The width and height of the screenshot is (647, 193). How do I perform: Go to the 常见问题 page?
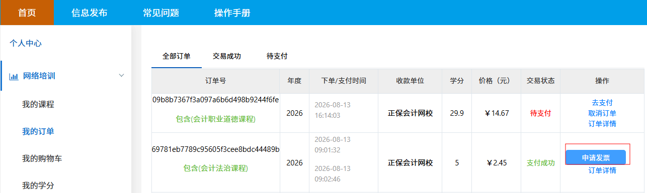161,13
